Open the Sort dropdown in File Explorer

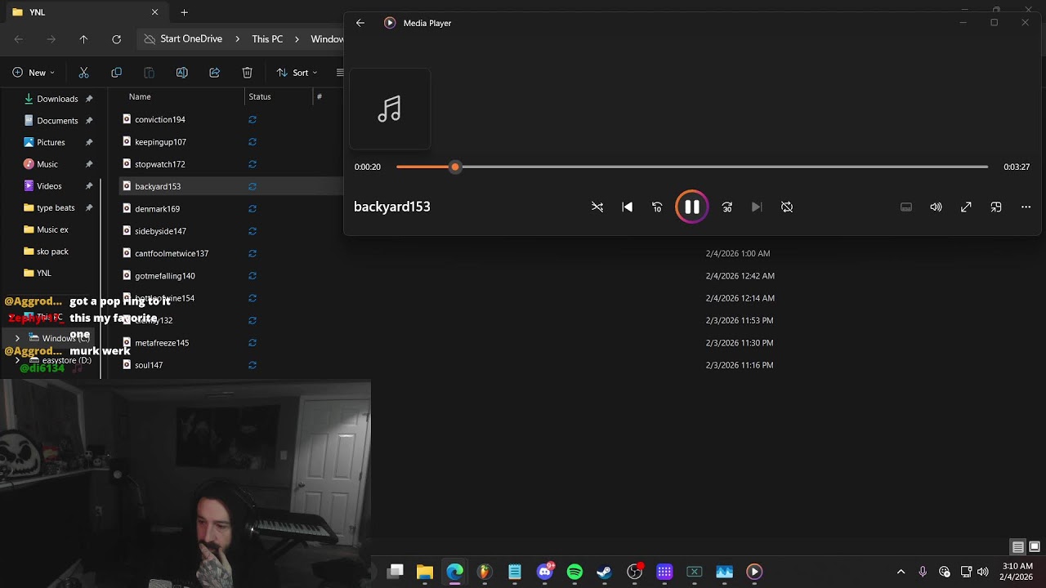(x=297, y=73)
